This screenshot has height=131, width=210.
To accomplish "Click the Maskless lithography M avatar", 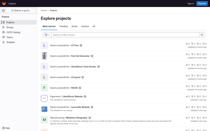I will 44,119.
